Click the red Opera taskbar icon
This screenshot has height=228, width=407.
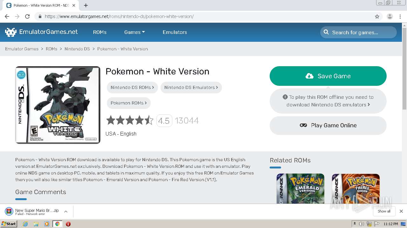[68, 224]
